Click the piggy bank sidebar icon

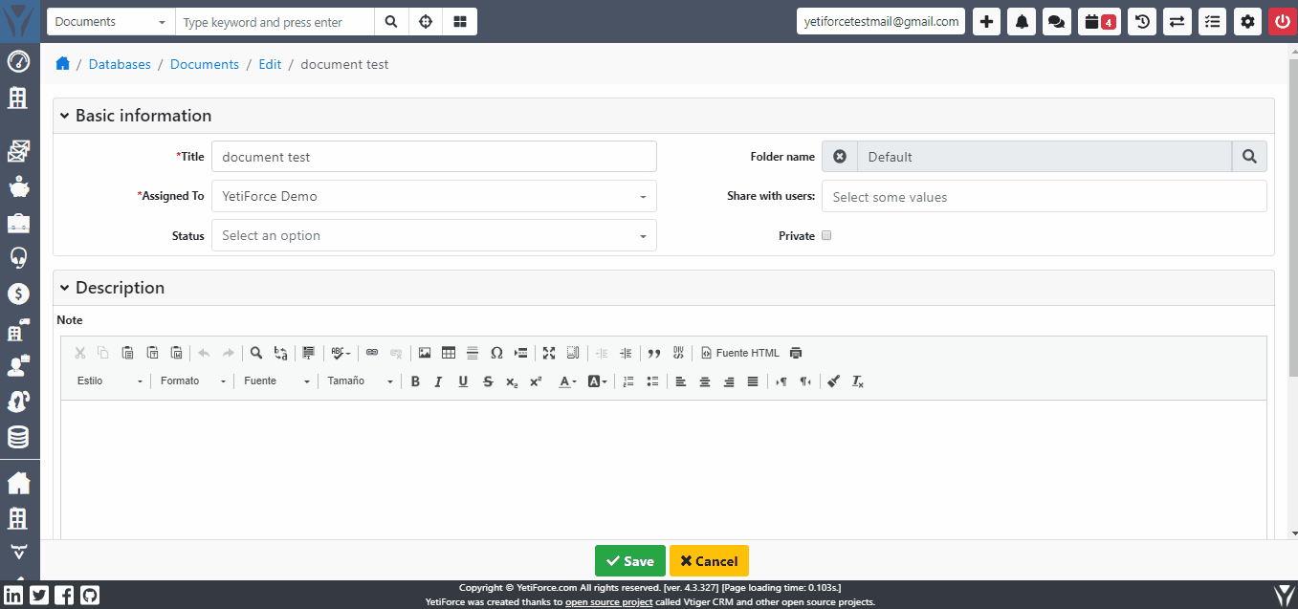[18, 188]
